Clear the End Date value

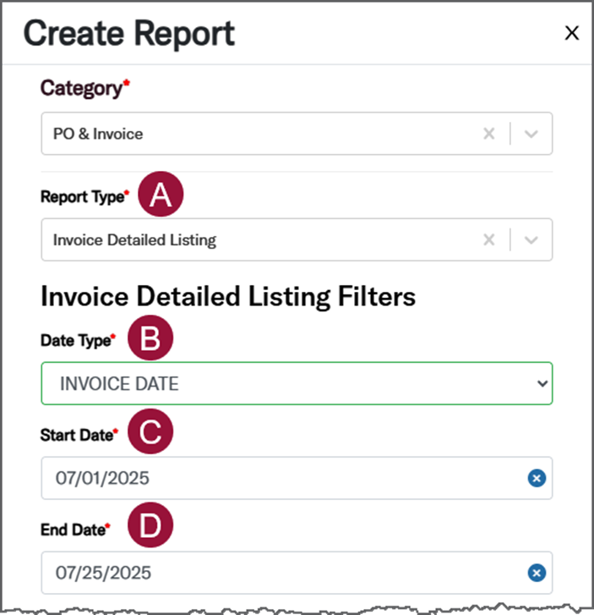(536, 574)
